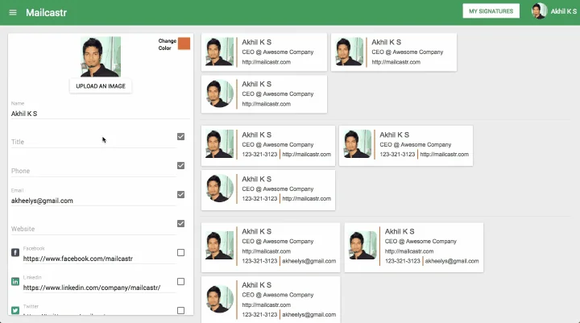Viewport: 580px width, 323px height.
Task: Focus the Email field with akheelys@gmail.com
Action: coord(93,201)
